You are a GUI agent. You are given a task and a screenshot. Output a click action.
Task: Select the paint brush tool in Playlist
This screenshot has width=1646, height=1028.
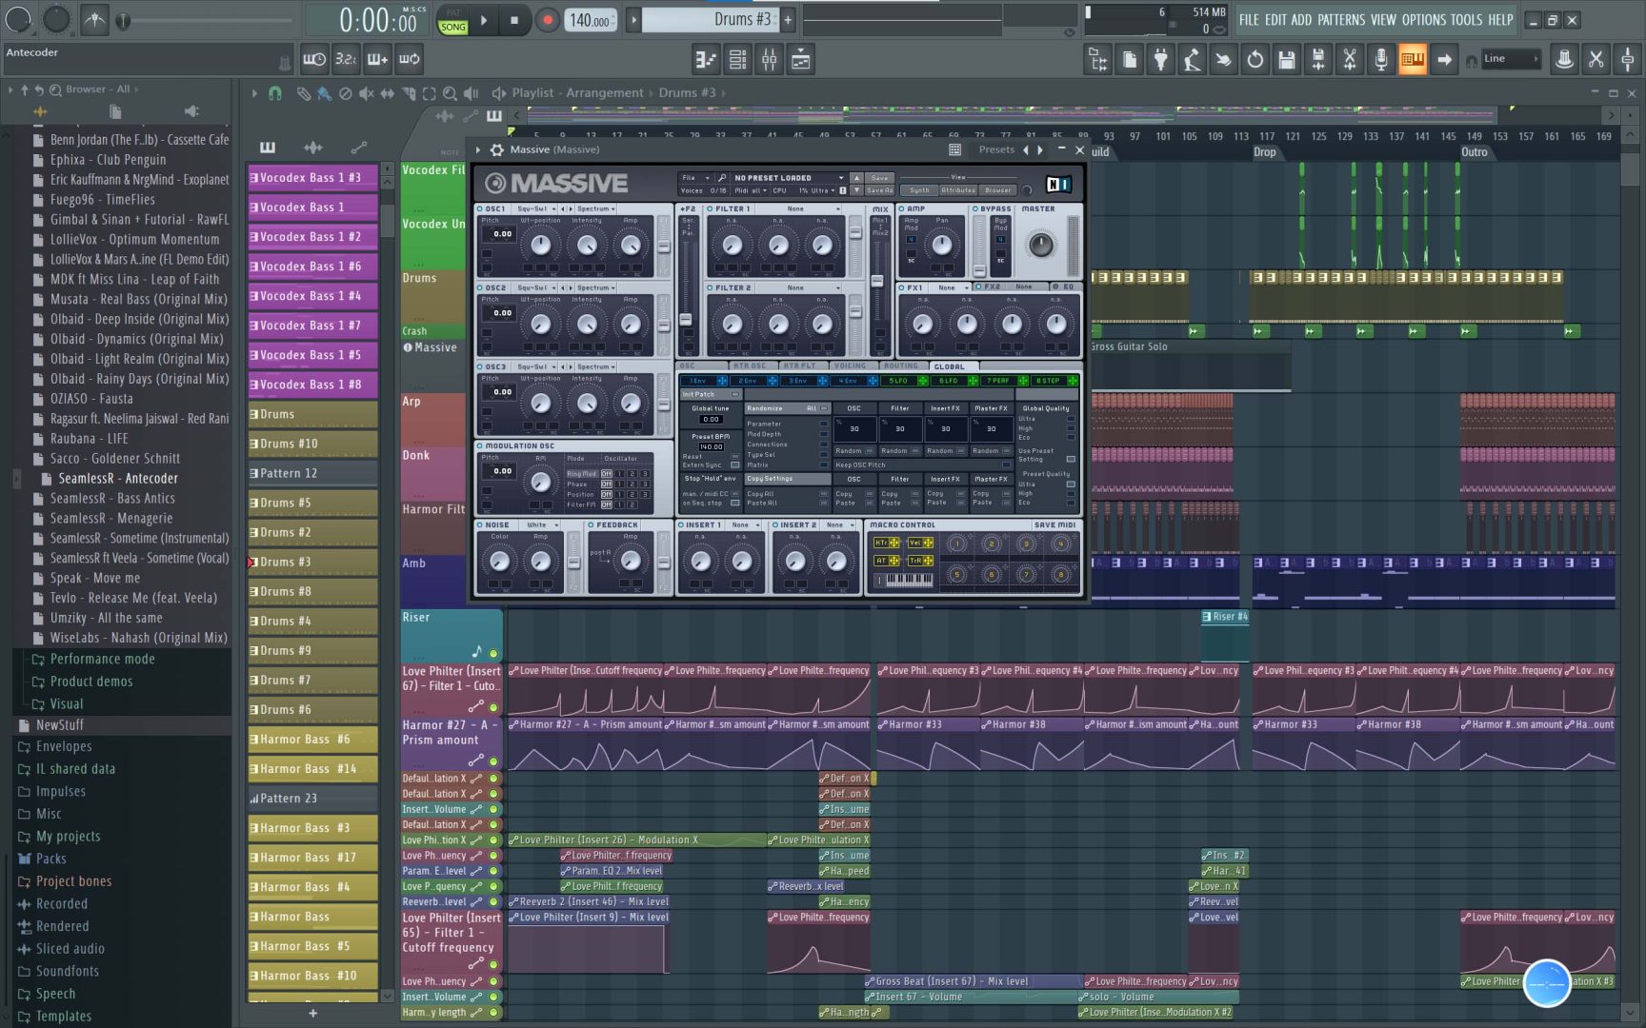[x=325, y=93]
